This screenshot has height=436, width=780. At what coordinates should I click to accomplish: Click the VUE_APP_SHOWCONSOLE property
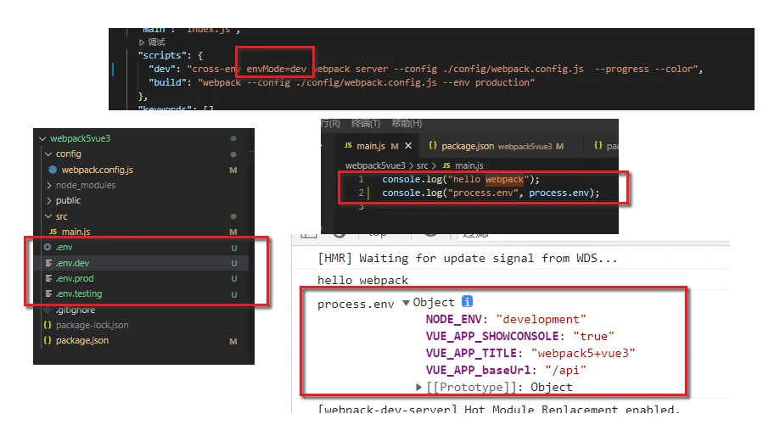pyautogui.click(x=492, y=336)
